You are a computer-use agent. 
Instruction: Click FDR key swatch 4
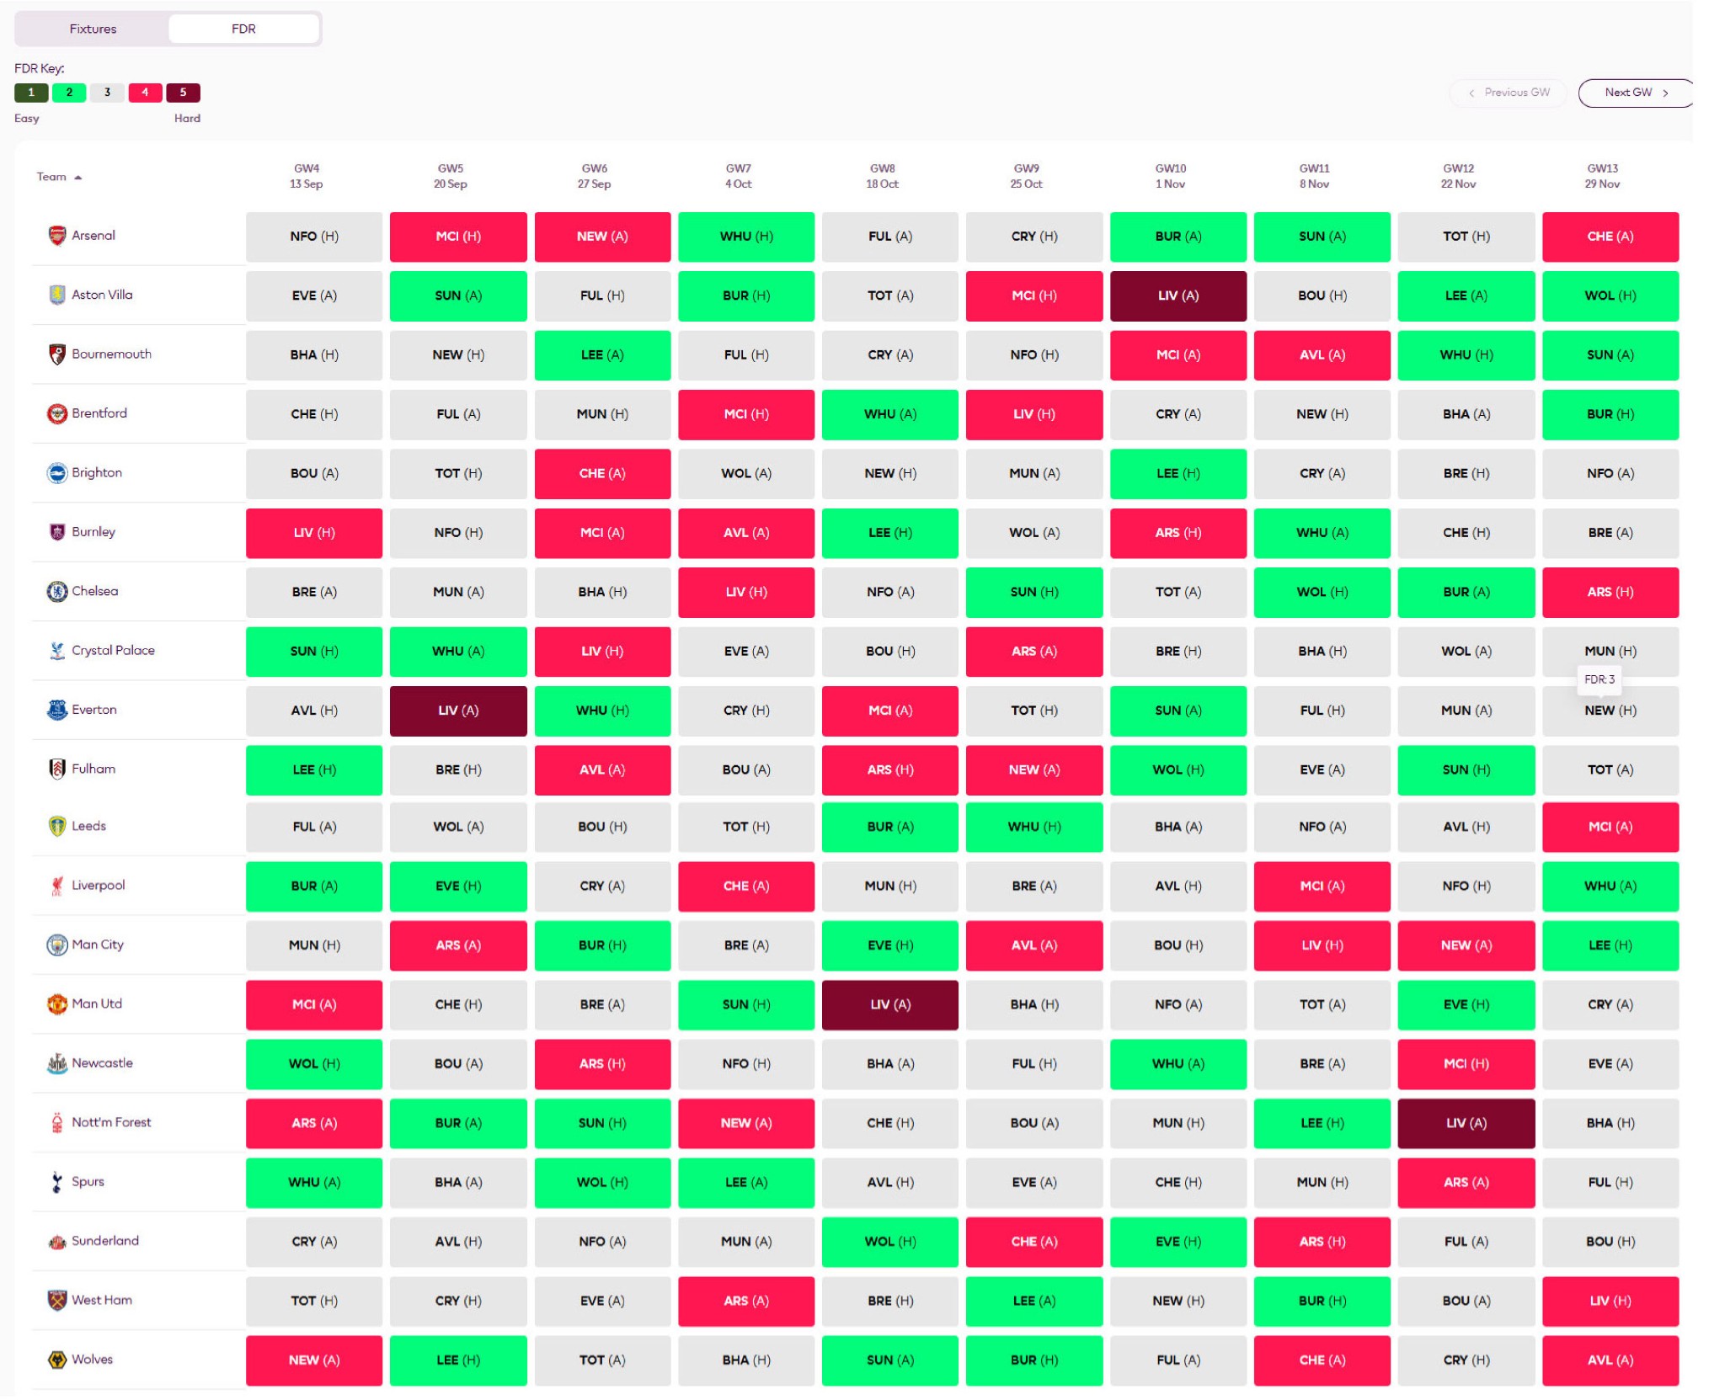pos(145,93)
